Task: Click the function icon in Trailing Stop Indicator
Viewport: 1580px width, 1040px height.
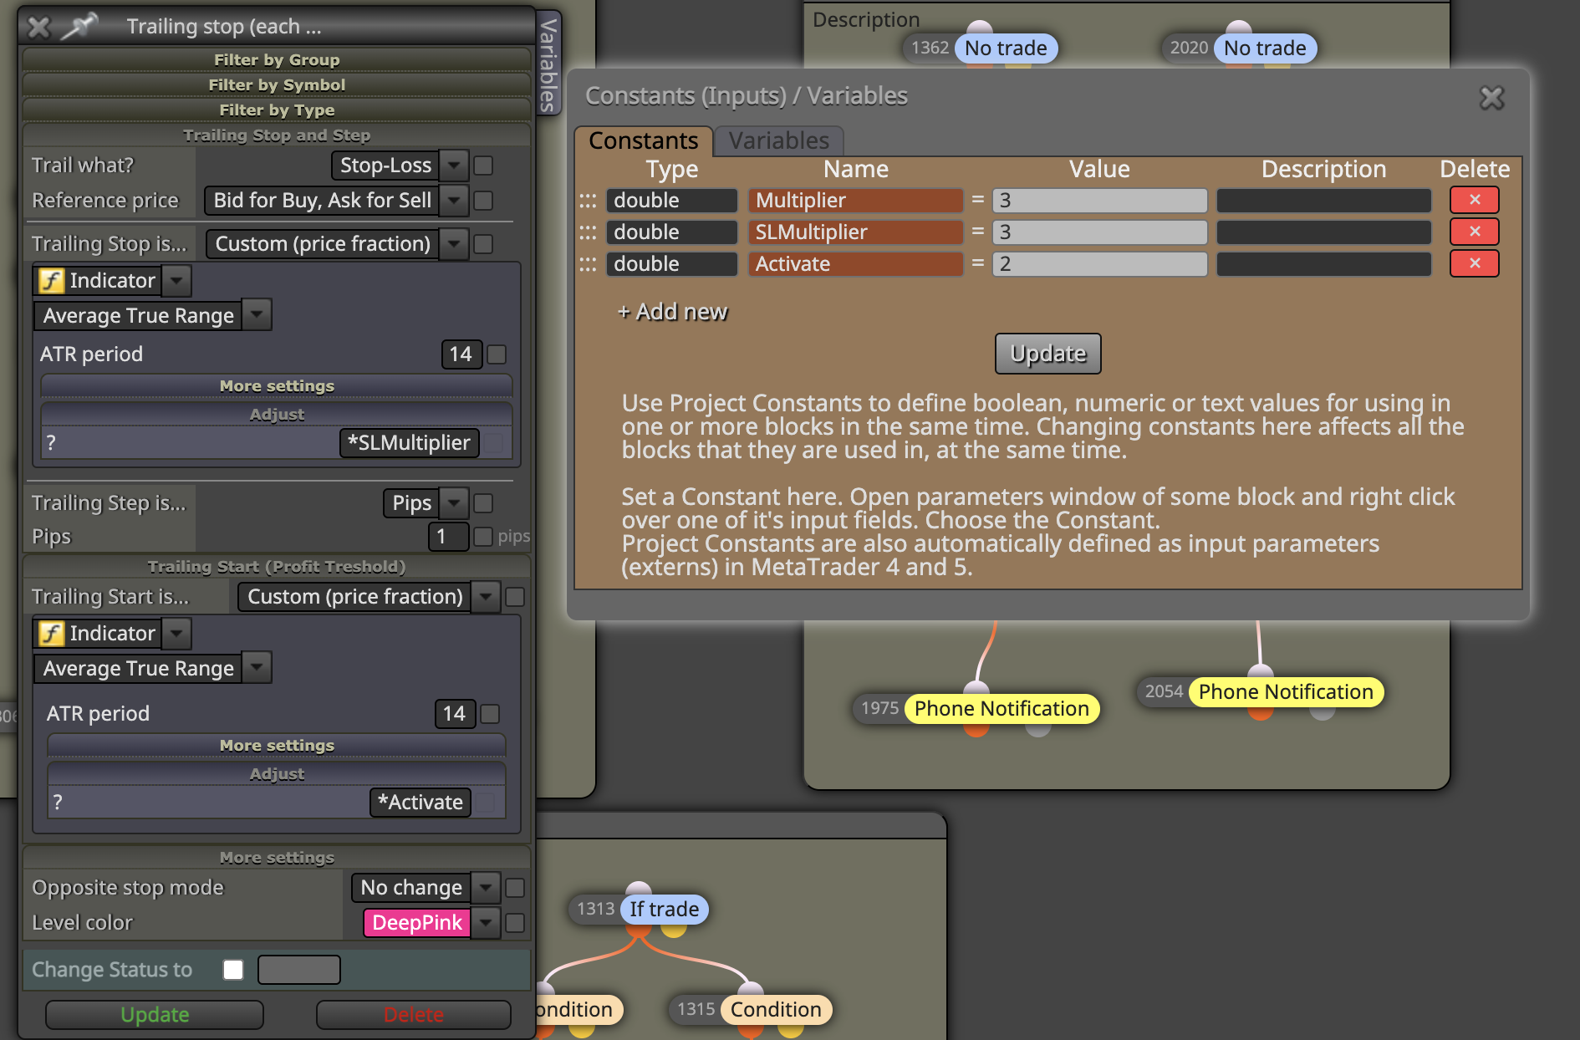Action: pos(52,280)
